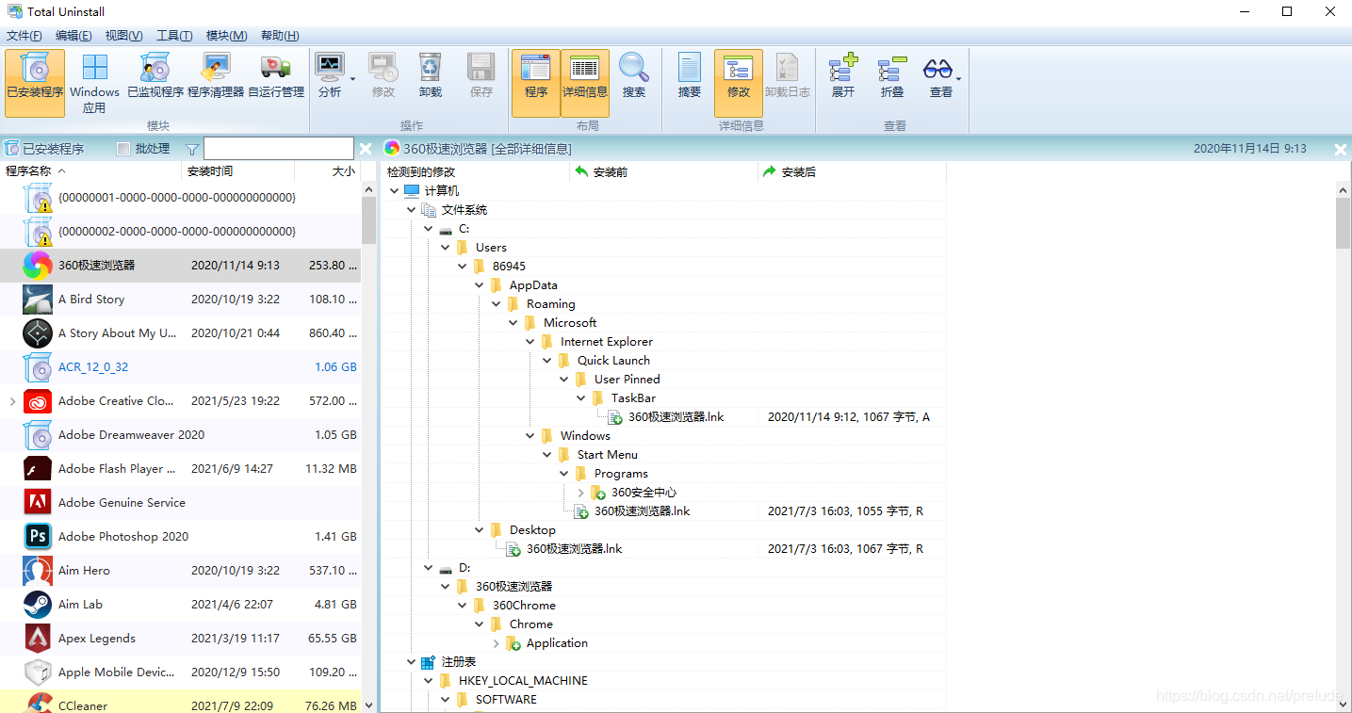1352x713 pixels.
Task: Select {00000001-0000-0000-0000-000000000000} entry
Action: (180, 198)
